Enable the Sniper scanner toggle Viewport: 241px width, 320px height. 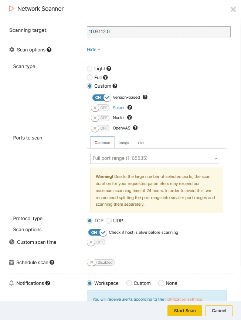[x=100, y=108]
